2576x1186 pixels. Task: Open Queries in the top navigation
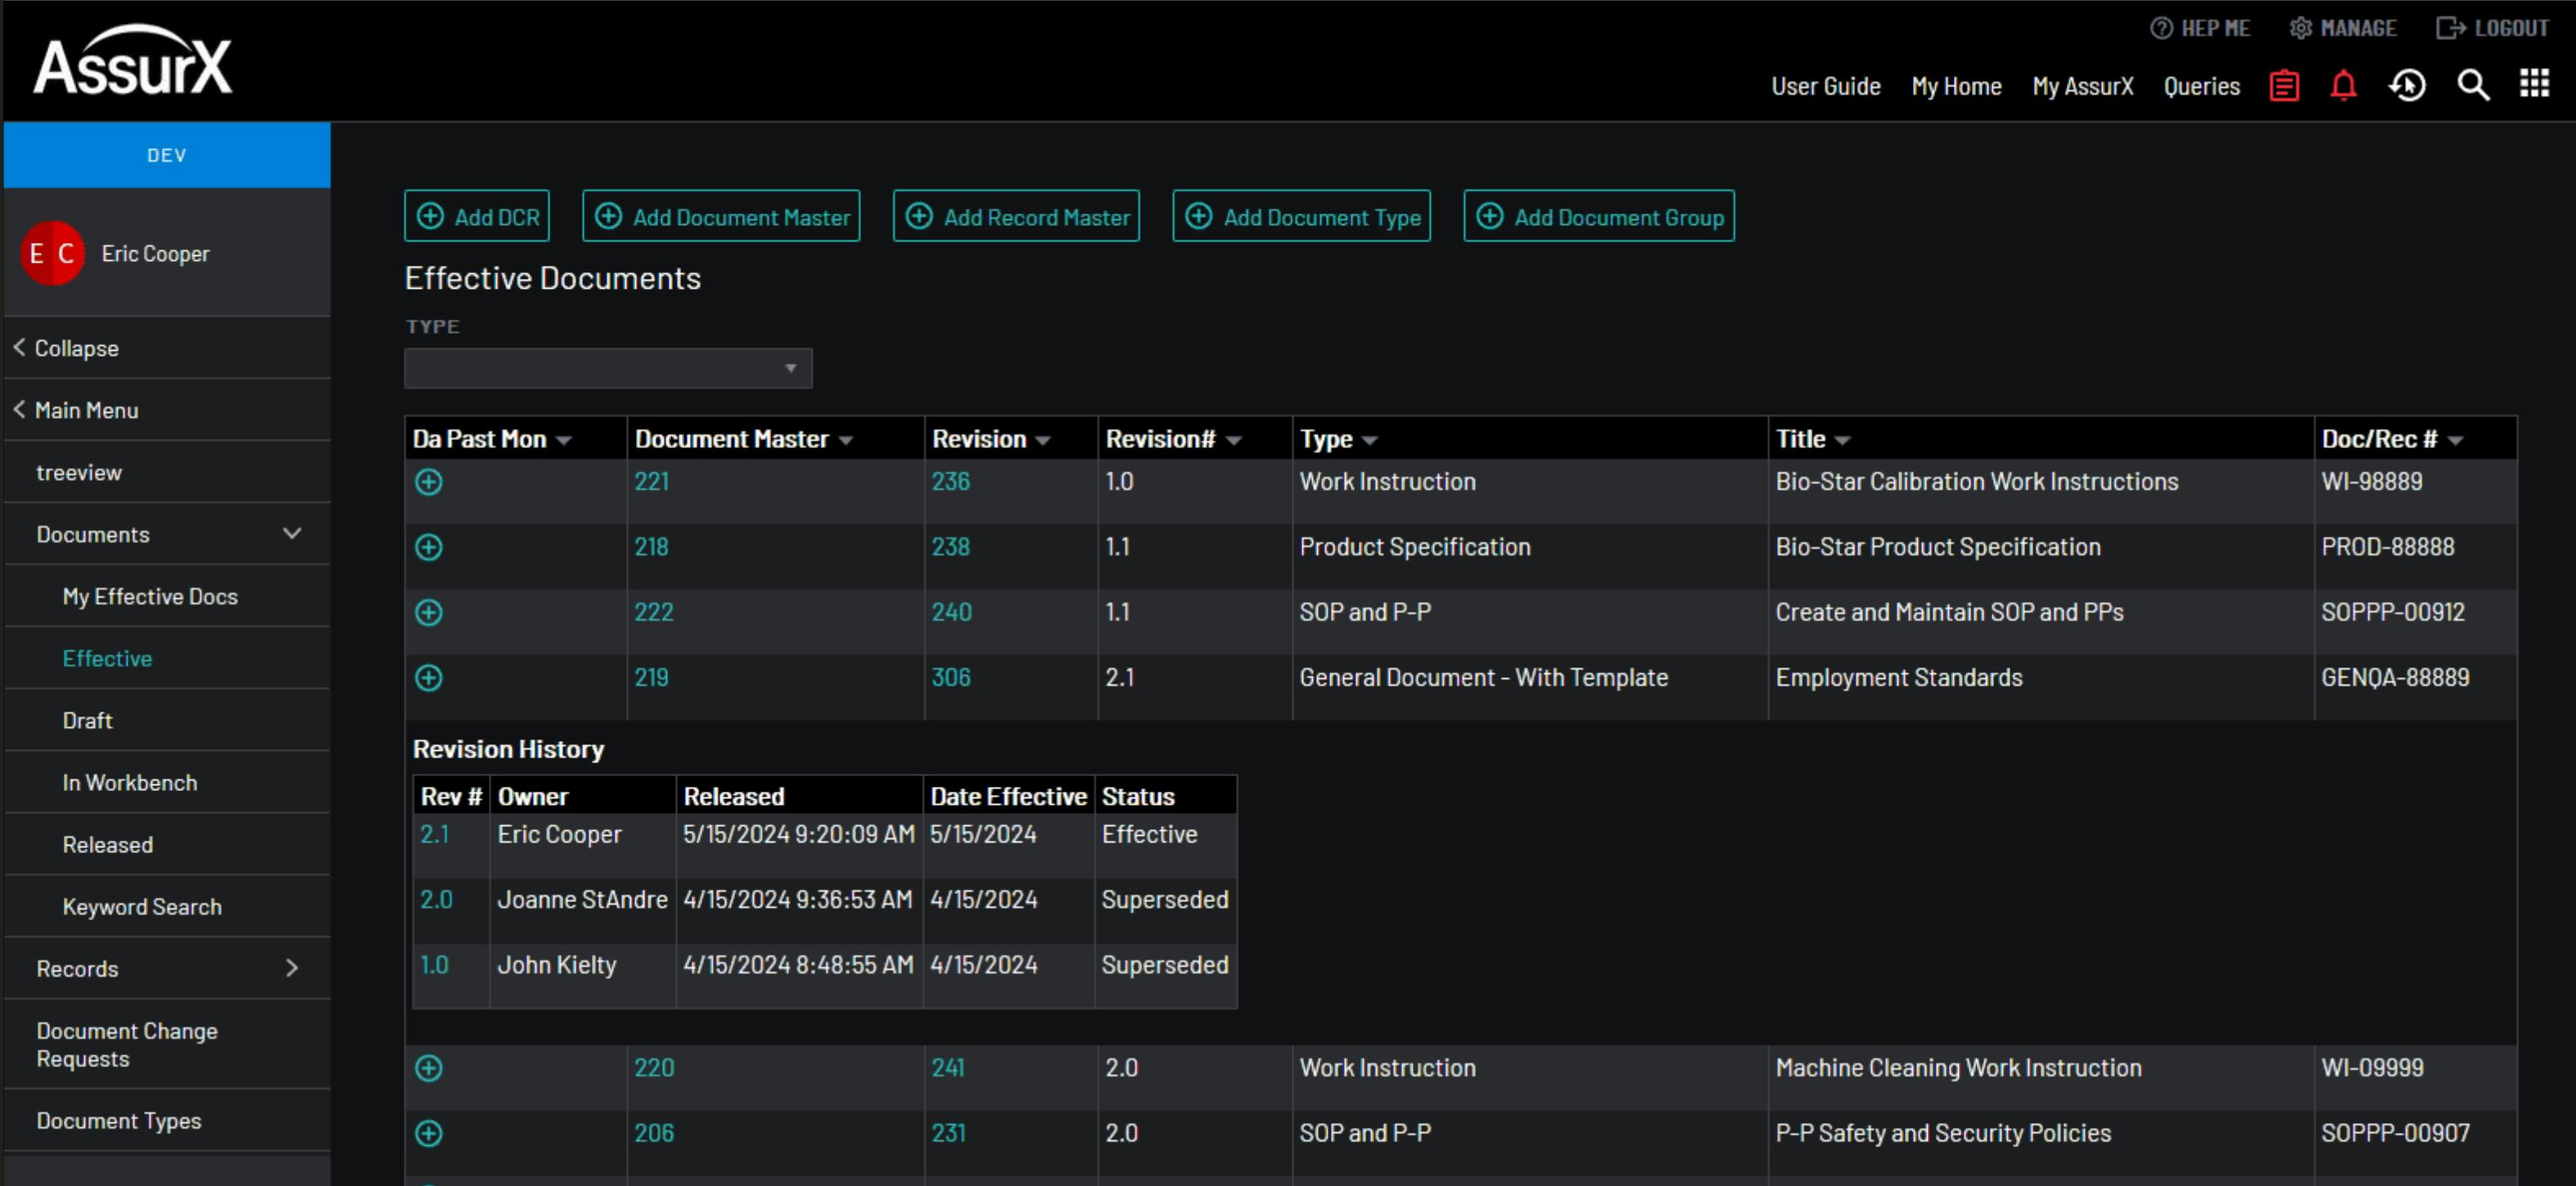tap(2201, 87)
